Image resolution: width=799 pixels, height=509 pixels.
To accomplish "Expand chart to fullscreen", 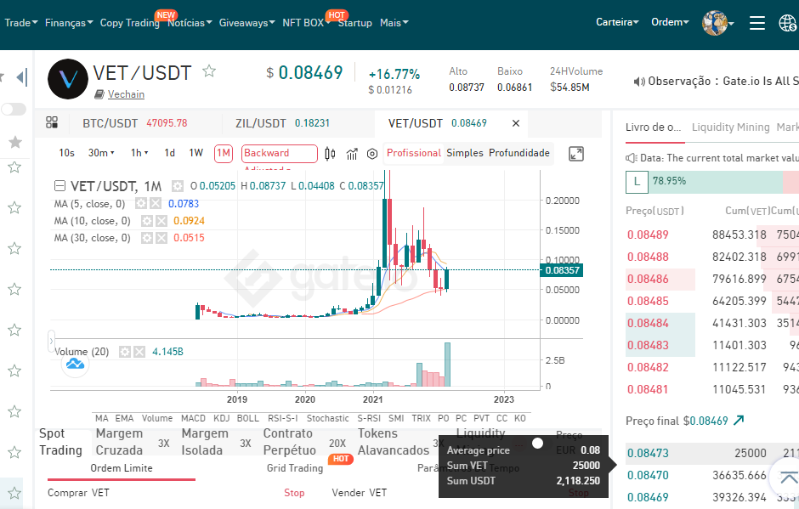I will pyautogui.click(x=575, y=154).
